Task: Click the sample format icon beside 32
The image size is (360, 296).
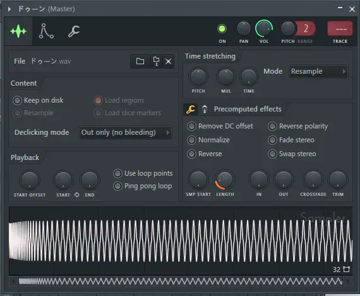Action: click(x=346, y=269)
